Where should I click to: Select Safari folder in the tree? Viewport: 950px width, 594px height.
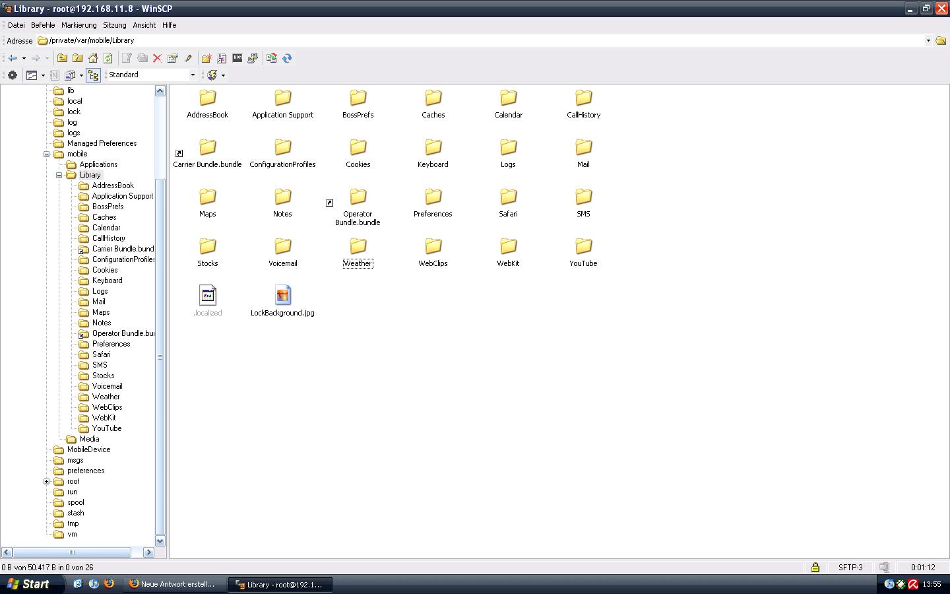pyautogui.click(x=101, y=354)
